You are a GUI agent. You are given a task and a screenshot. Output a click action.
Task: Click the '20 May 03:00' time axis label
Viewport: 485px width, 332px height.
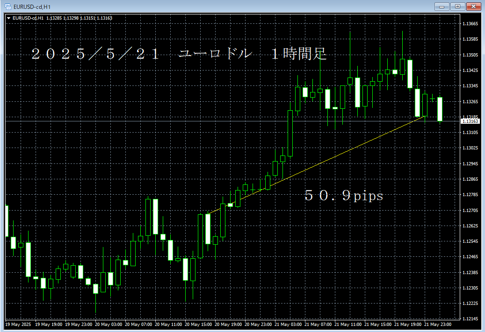coord(109,324)
